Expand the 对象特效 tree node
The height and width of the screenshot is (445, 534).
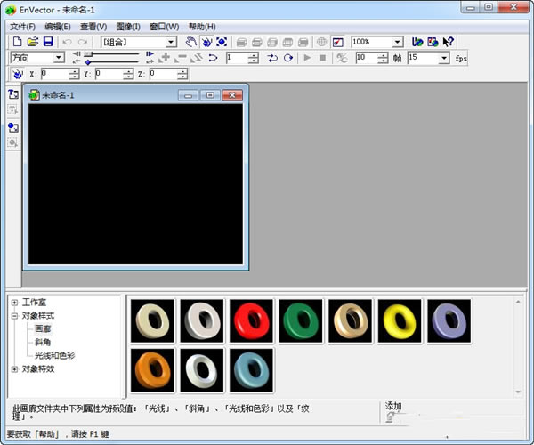coord(14,368)
